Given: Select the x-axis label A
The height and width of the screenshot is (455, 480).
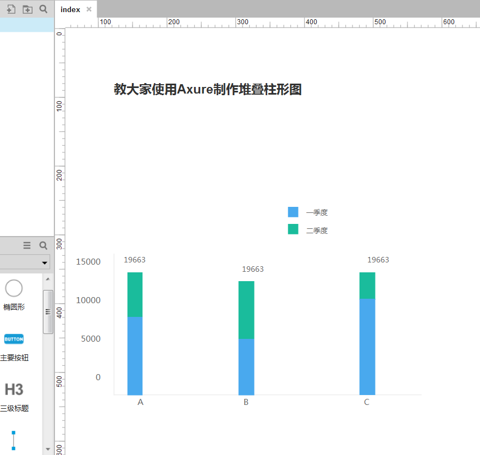Looking at the screenshot, I should 141,402.
